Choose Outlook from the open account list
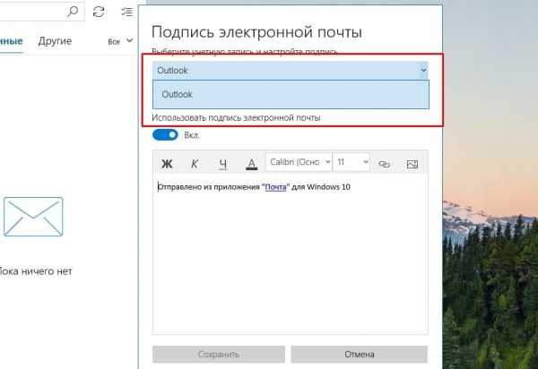Viewport: 538px width, 369px height. (x=291, y=95)
